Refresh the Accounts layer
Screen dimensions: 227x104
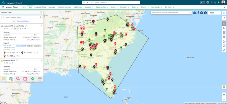(x=10, y=29)
